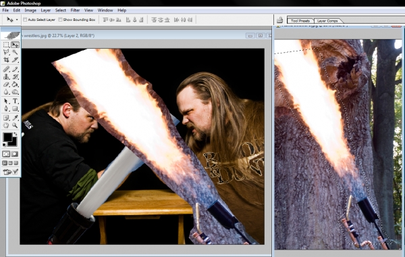Switch to Full Screen mode
The image size is (405, 257).
pos(16,163)
